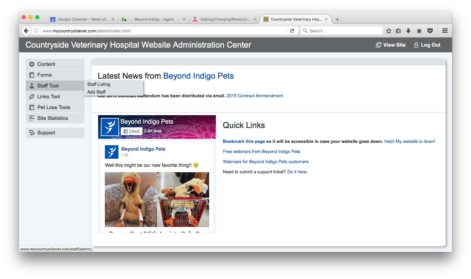Bookmark this page with the star icon
This screenshot has width=471, height=279.
pos(389,31)
